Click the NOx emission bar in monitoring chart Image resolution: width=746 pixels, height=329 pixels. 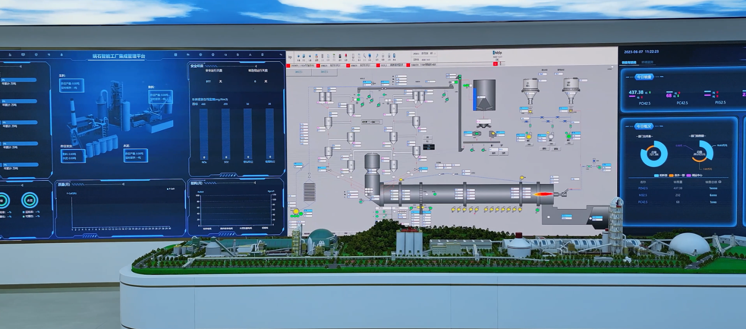(x=204, y=133)
